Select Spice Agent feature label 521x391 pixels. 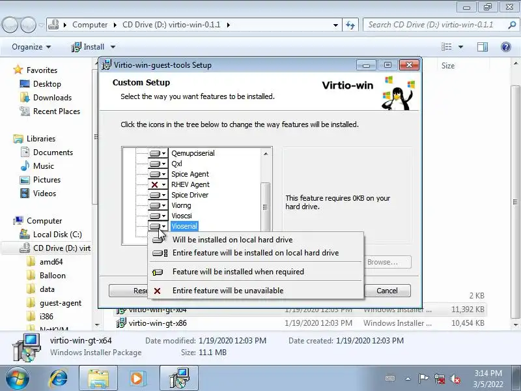pyautogui.click(x=190, y=174)
